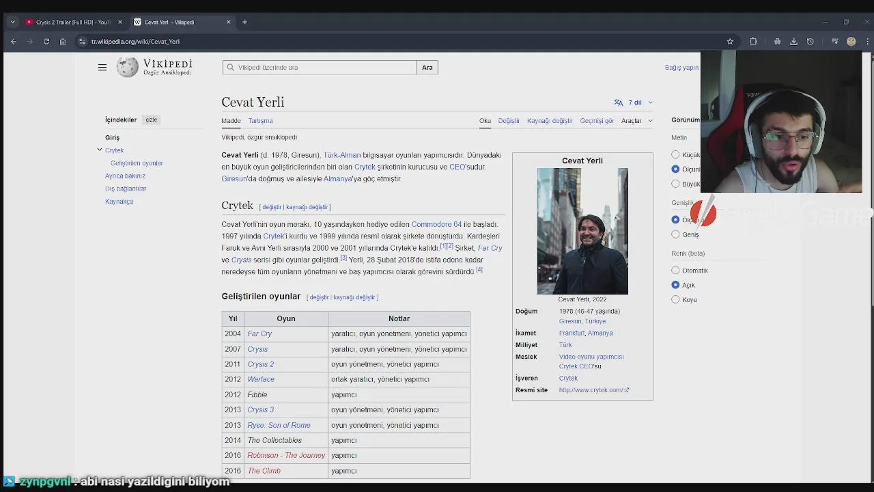Jump to Ayrıca bakınız in contents
The height and width of the screenshot is (492, 874).
[125, 176]
